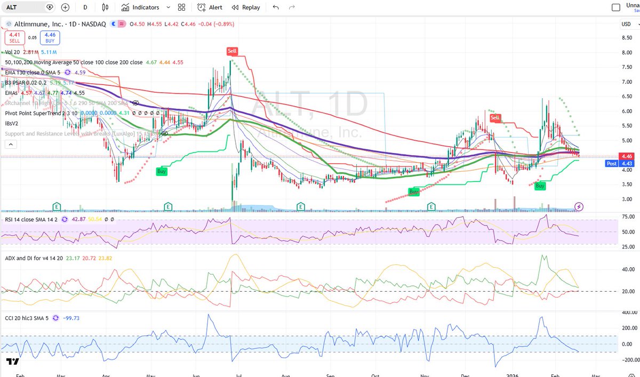Open the candlestick chart style picker

pyautogui.click(x=105, y=7)
